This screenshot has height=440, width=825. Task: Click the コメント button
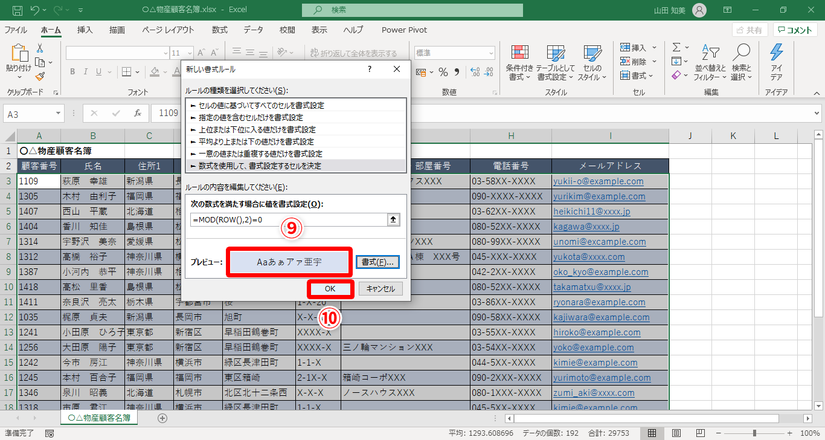pos(795,30)
